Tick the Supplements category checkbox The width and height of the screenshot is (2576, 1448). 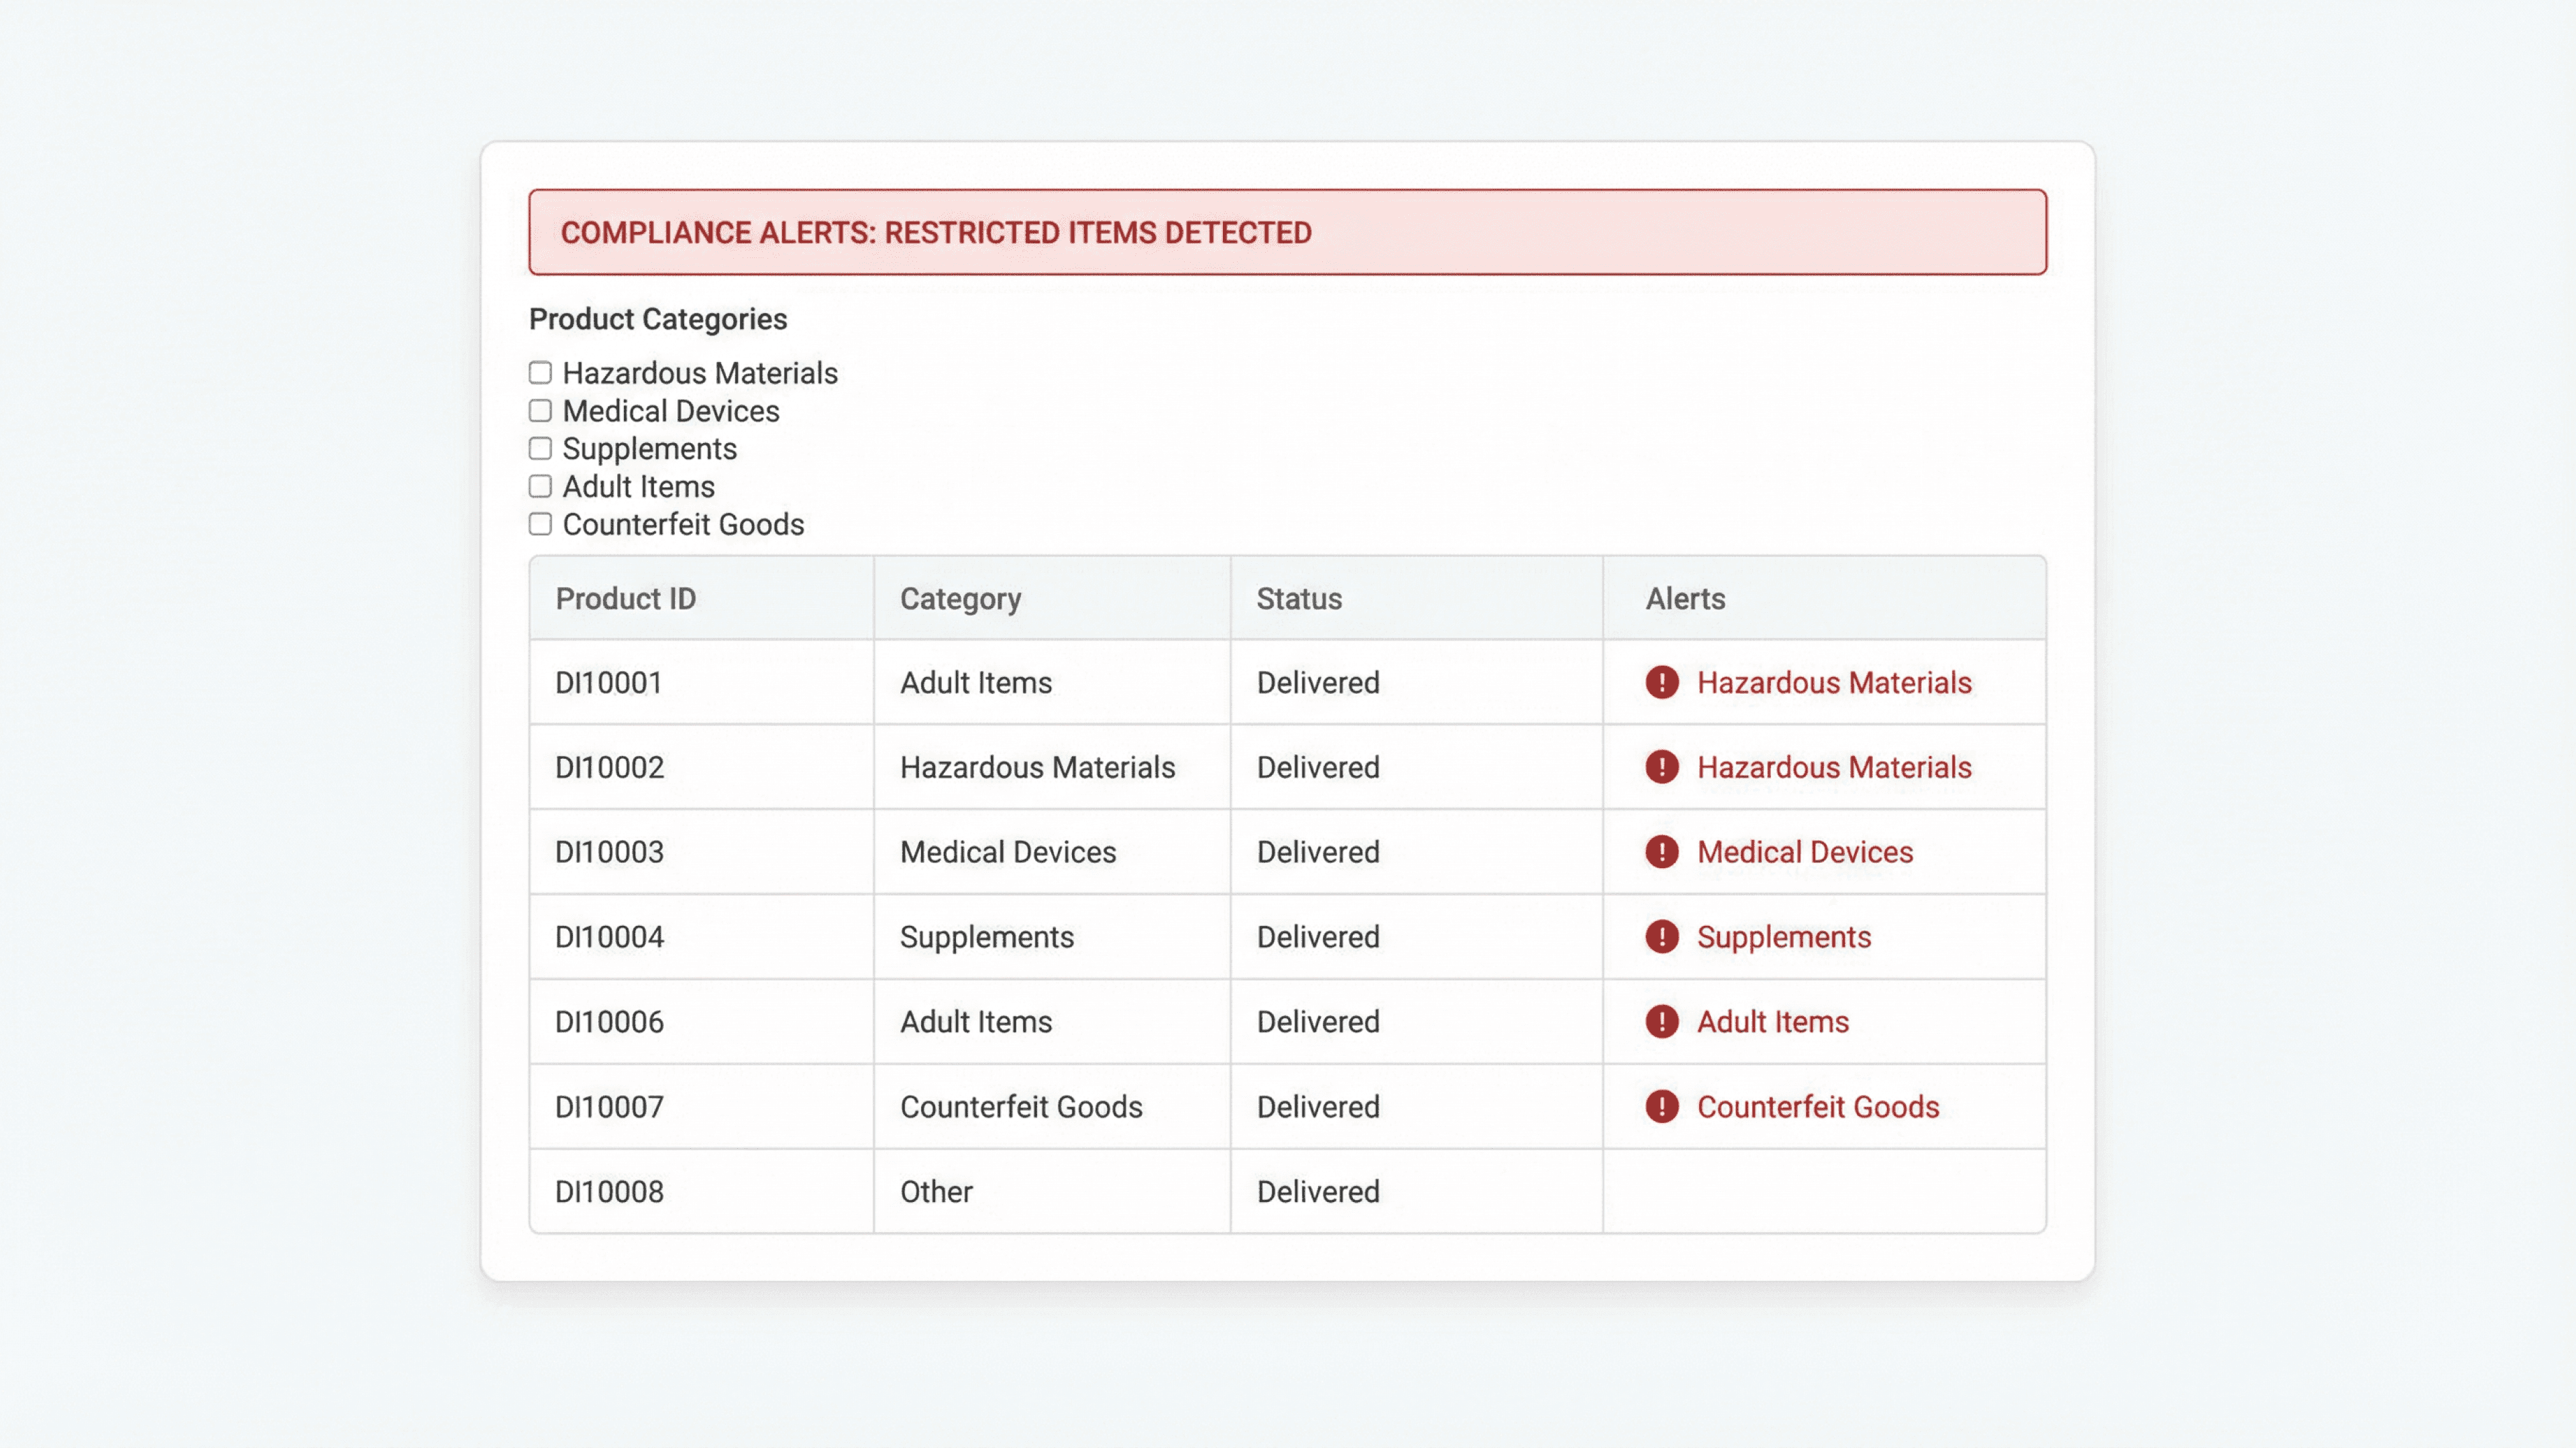pos(540,448)
